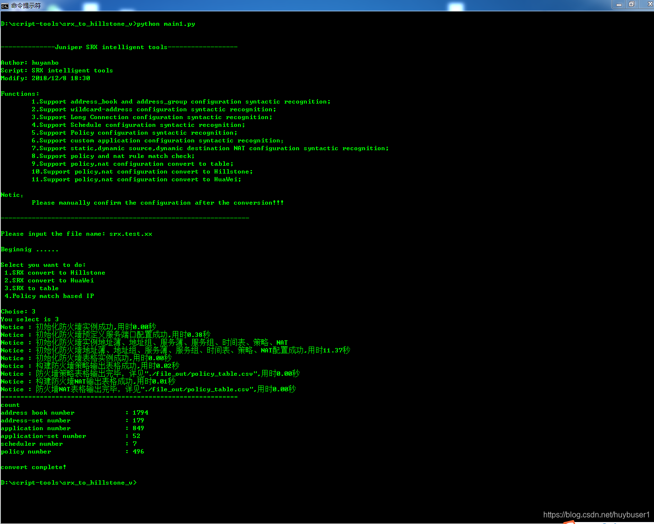Click Notice line showing 0.01秒 timing
654x524 pixels.
pyautogui.click(x=88, y=382)
